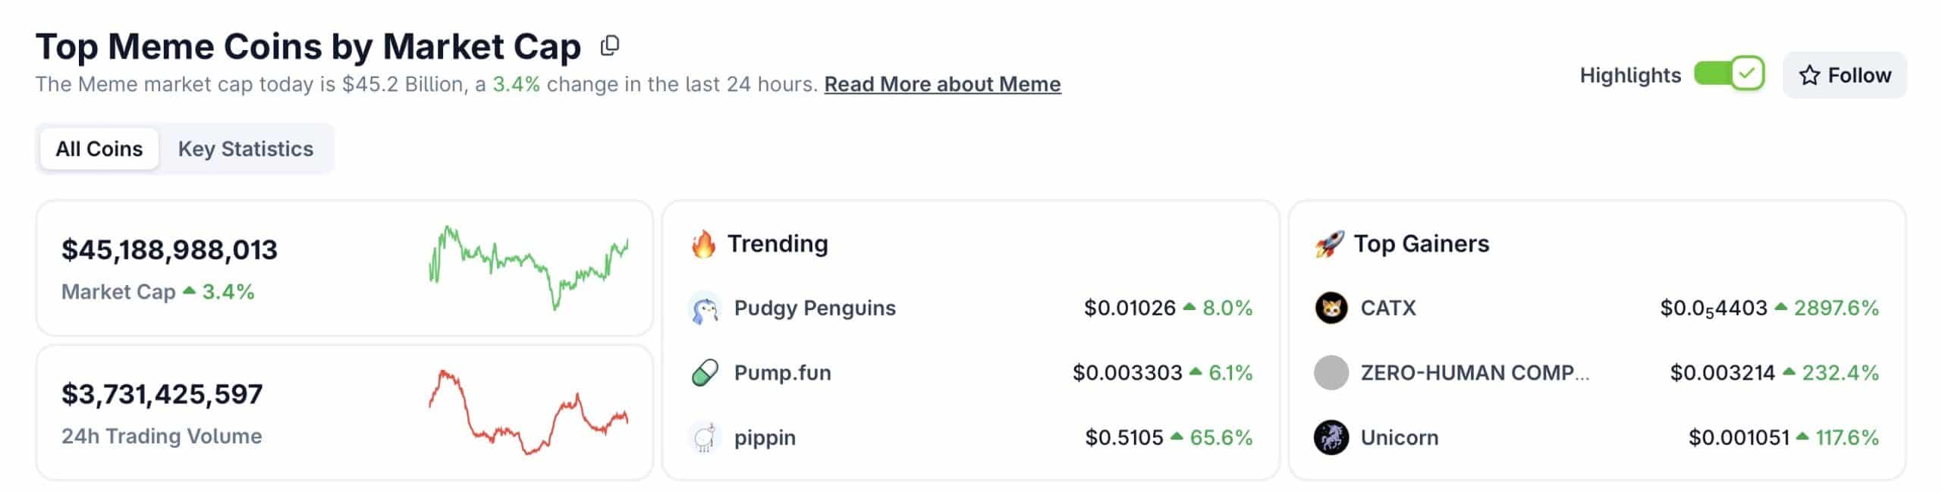
Task: Click the red 24h Trading Volume chart
Action: [529, 409]
